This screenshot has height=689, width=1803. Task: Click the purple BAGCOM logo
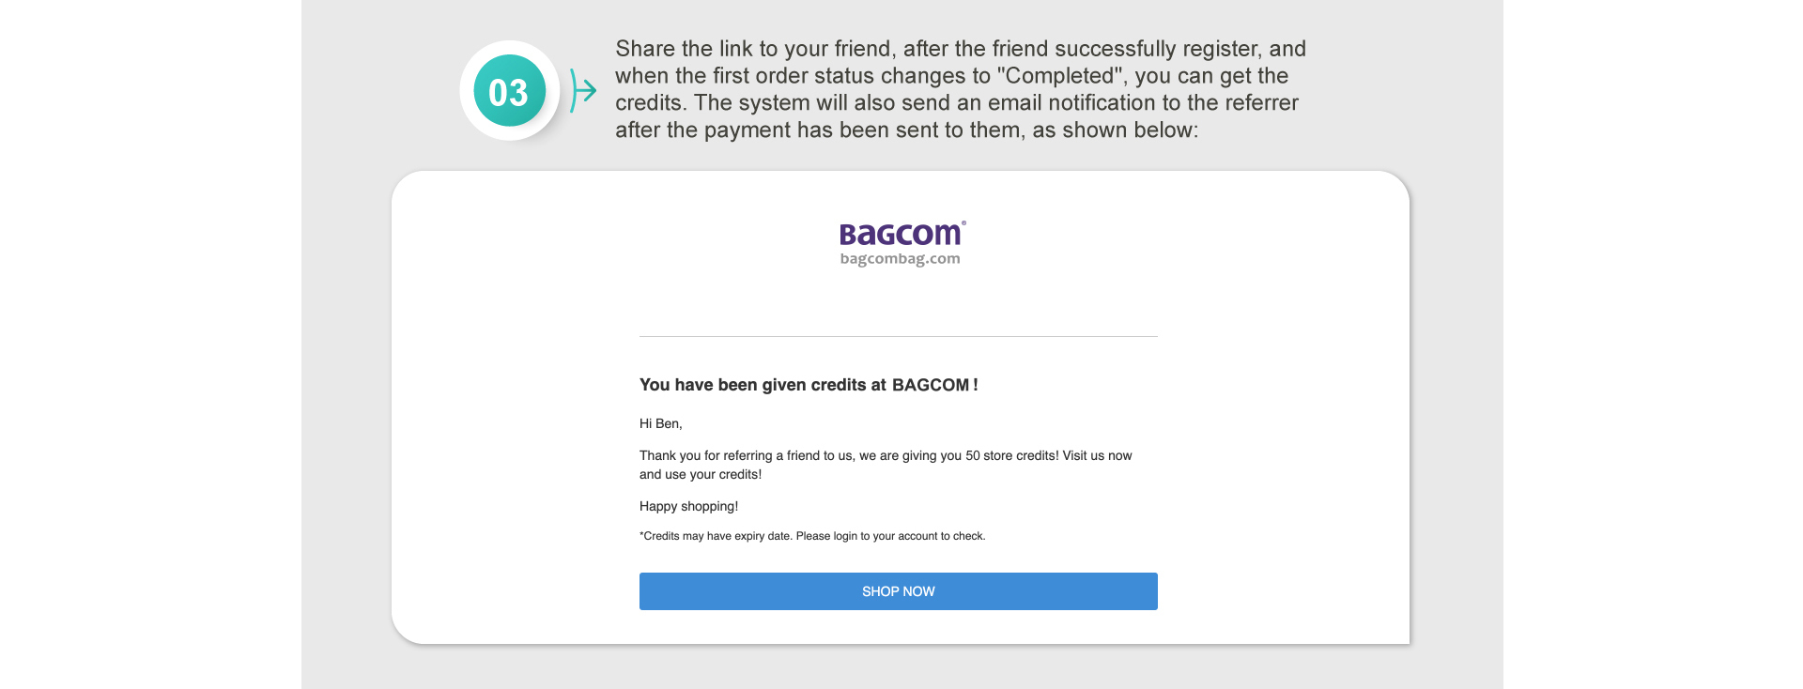900,234
